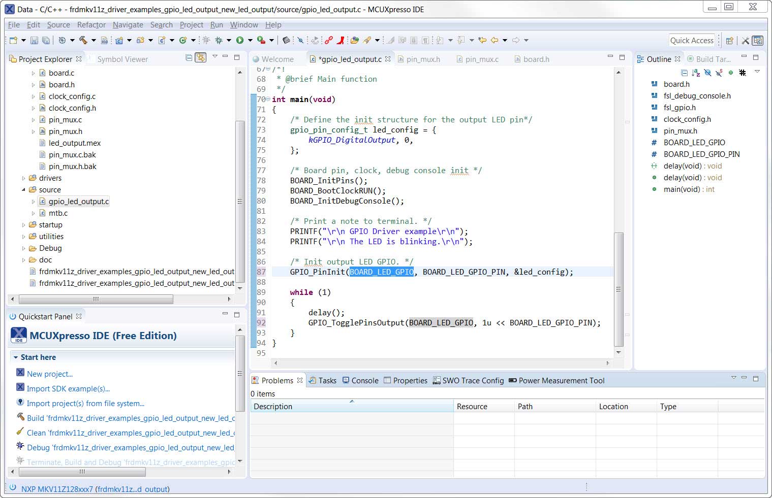Screen dimensions: 772x498
Task: Click the Save All toolbar icon
Action: (x=46, y=40)
